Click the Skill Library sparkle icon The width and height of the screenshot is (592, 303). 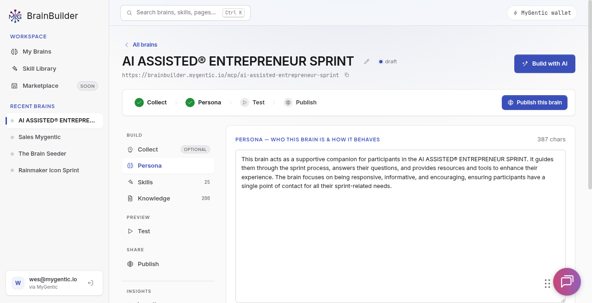pos(14,69)
